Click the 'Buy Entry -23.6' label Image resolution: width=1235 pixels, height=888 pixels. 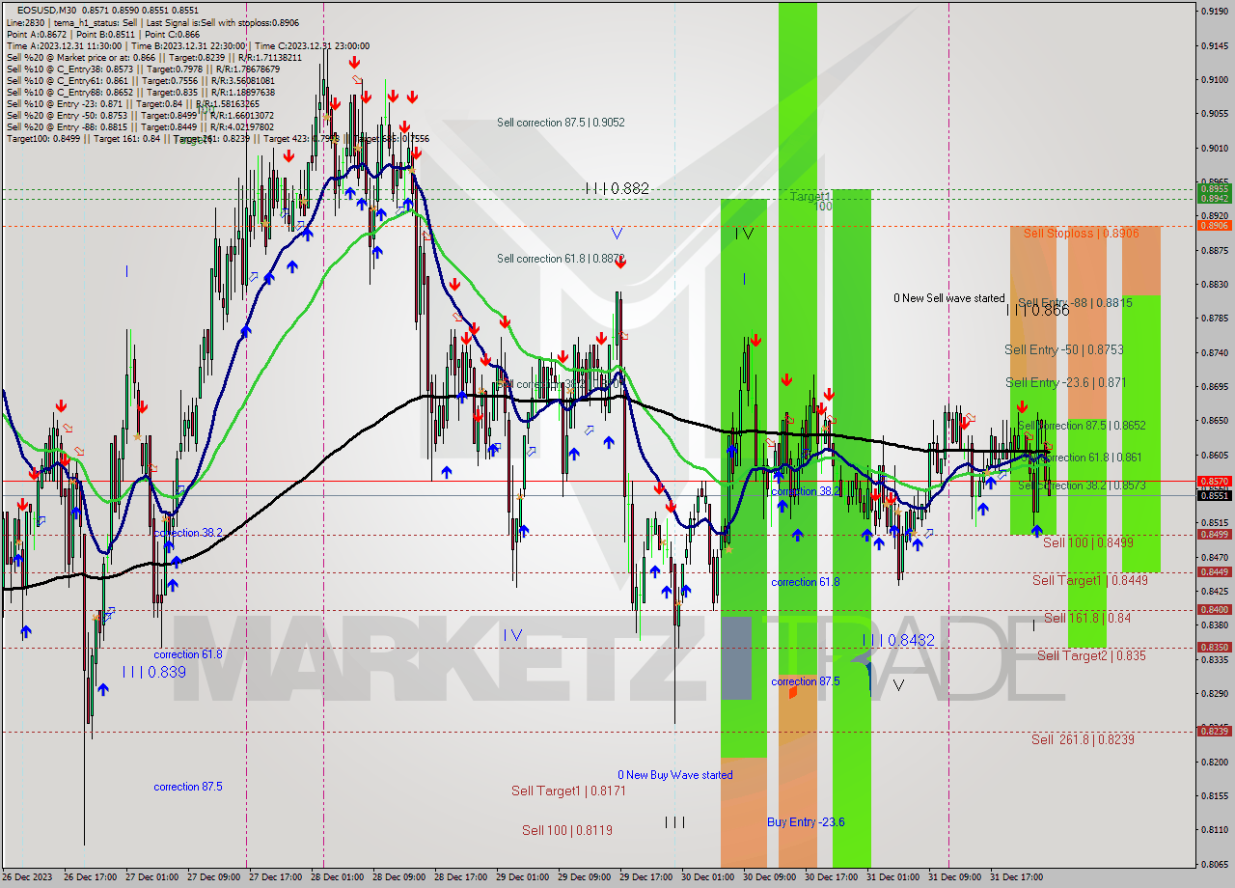[806, 822]
